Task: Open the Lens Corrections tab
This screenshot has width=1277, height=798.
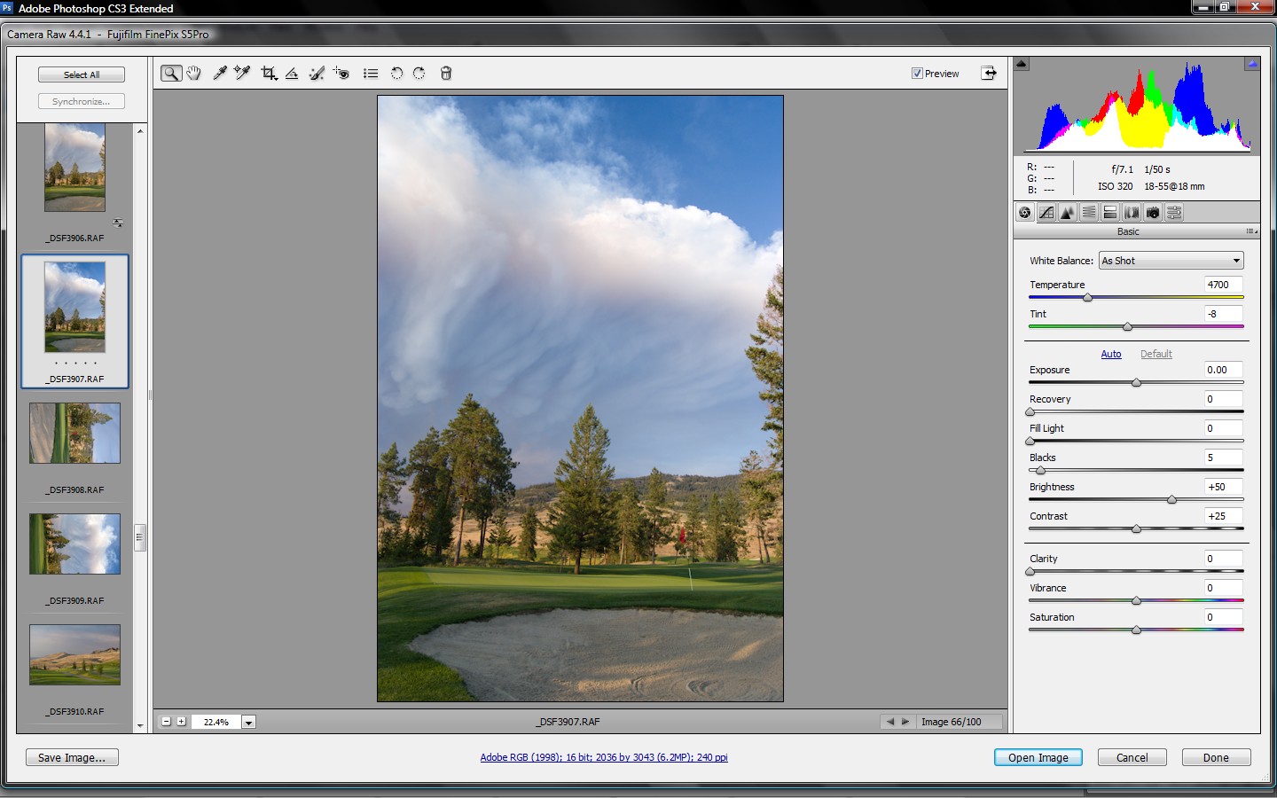Action: [x=1132, y=213]
